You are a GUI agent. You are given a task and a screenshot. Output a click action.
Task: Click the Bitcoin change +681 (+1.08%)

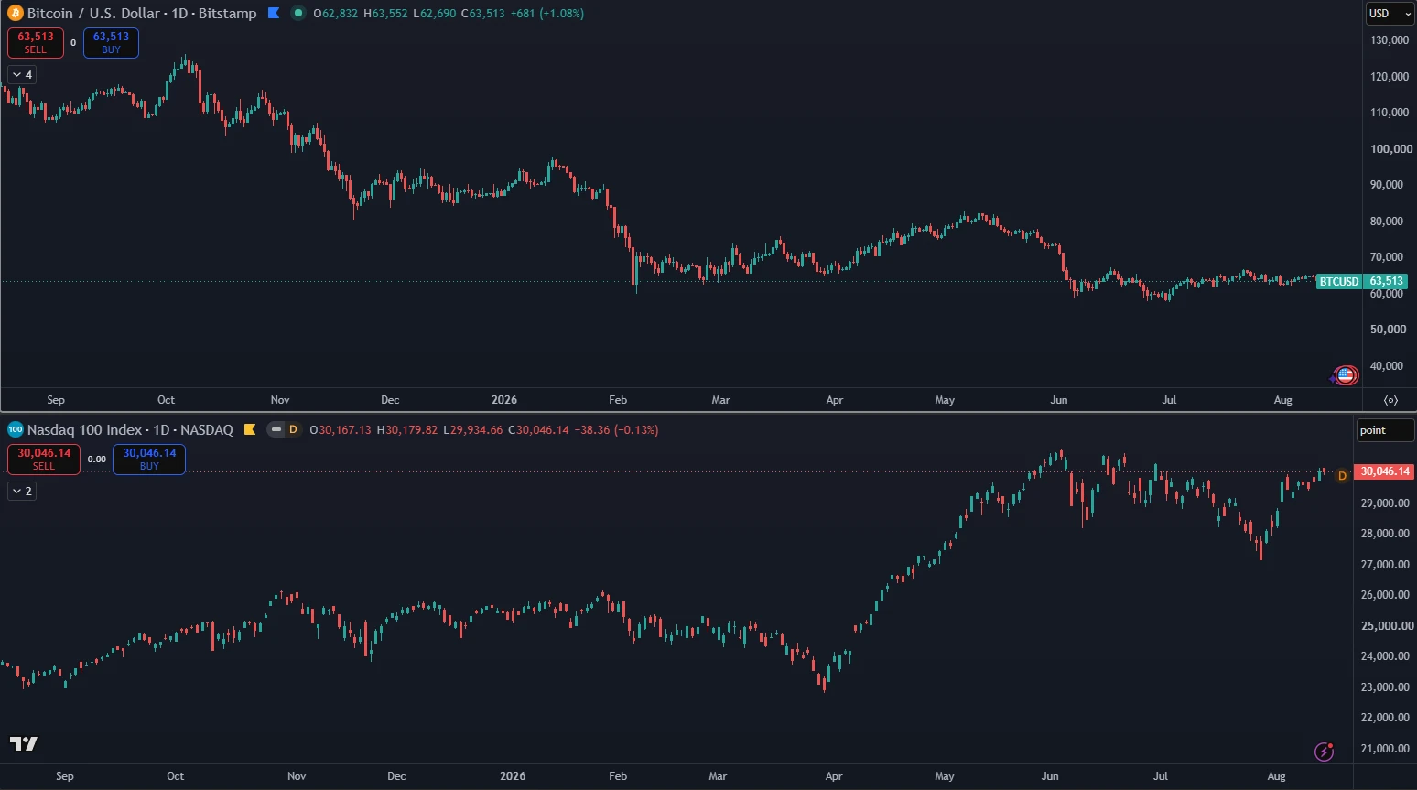point(547,14)
